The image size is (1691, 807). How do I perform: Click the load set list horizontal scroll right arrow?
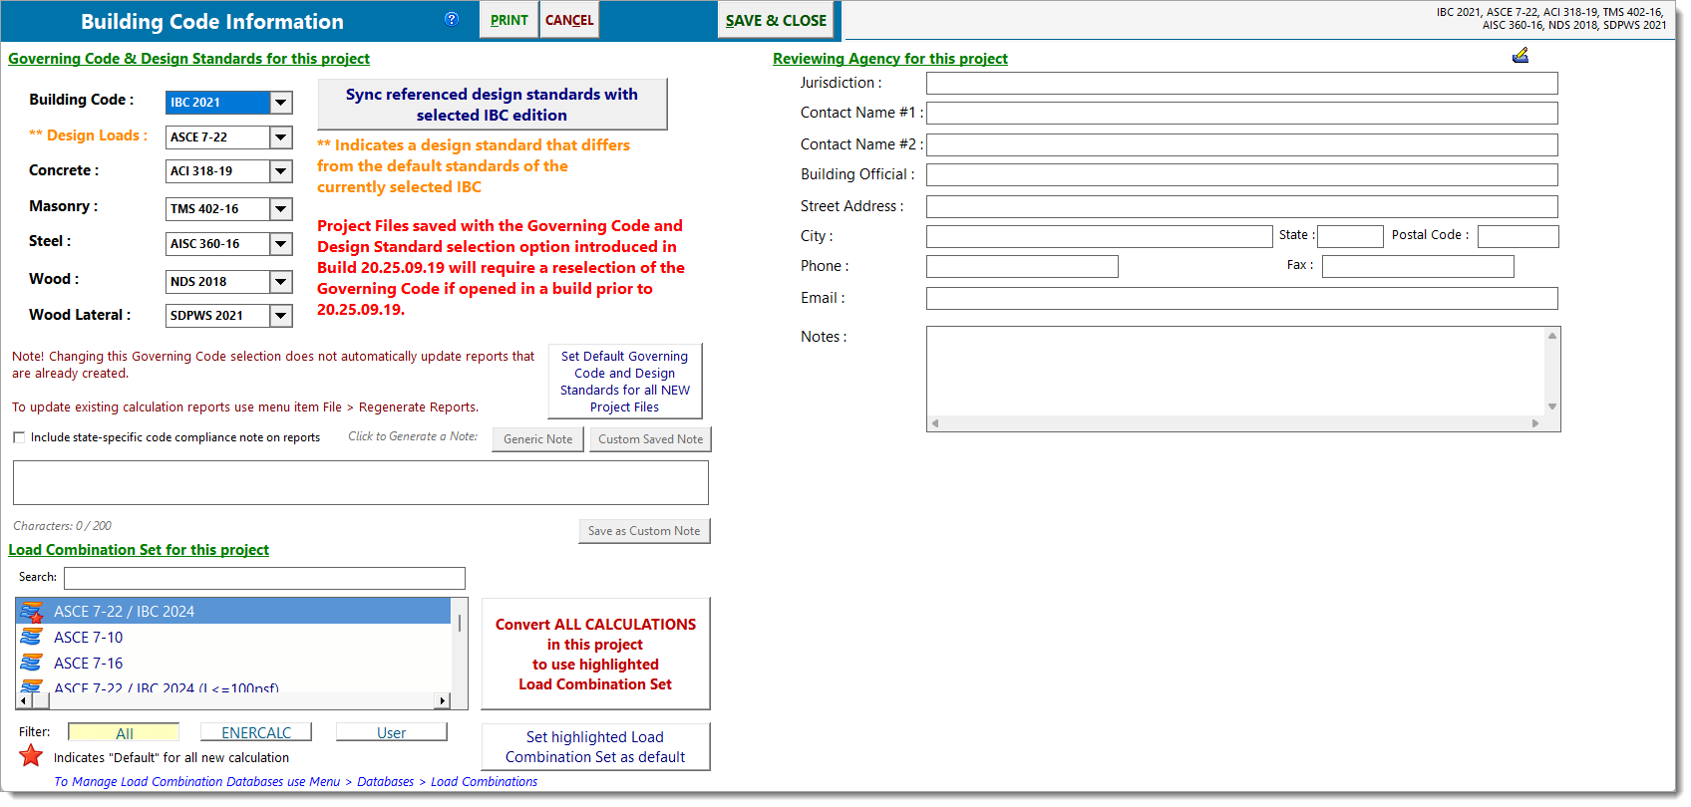[x=443, y=700]
